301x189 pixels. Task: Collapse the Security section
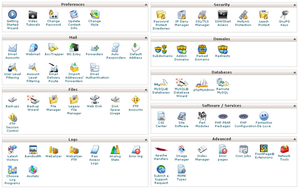(294, 5)
